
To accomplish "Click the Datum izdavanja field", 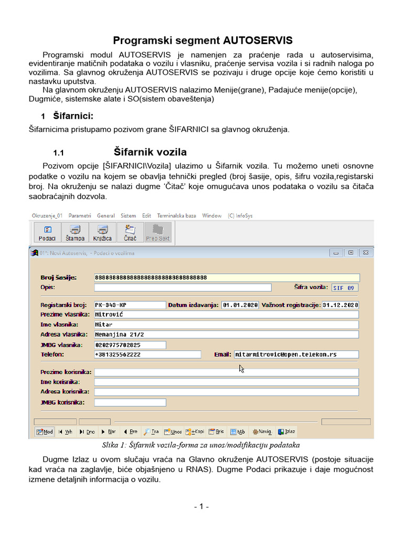I will coord(240,305).
